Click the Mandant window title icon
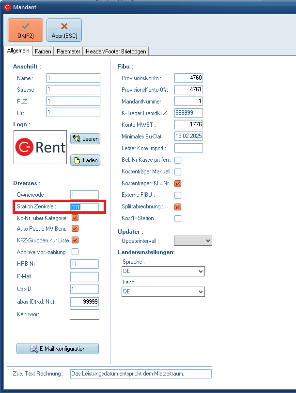The height and width of the screenshot is (393, 296). coord(7,7)
